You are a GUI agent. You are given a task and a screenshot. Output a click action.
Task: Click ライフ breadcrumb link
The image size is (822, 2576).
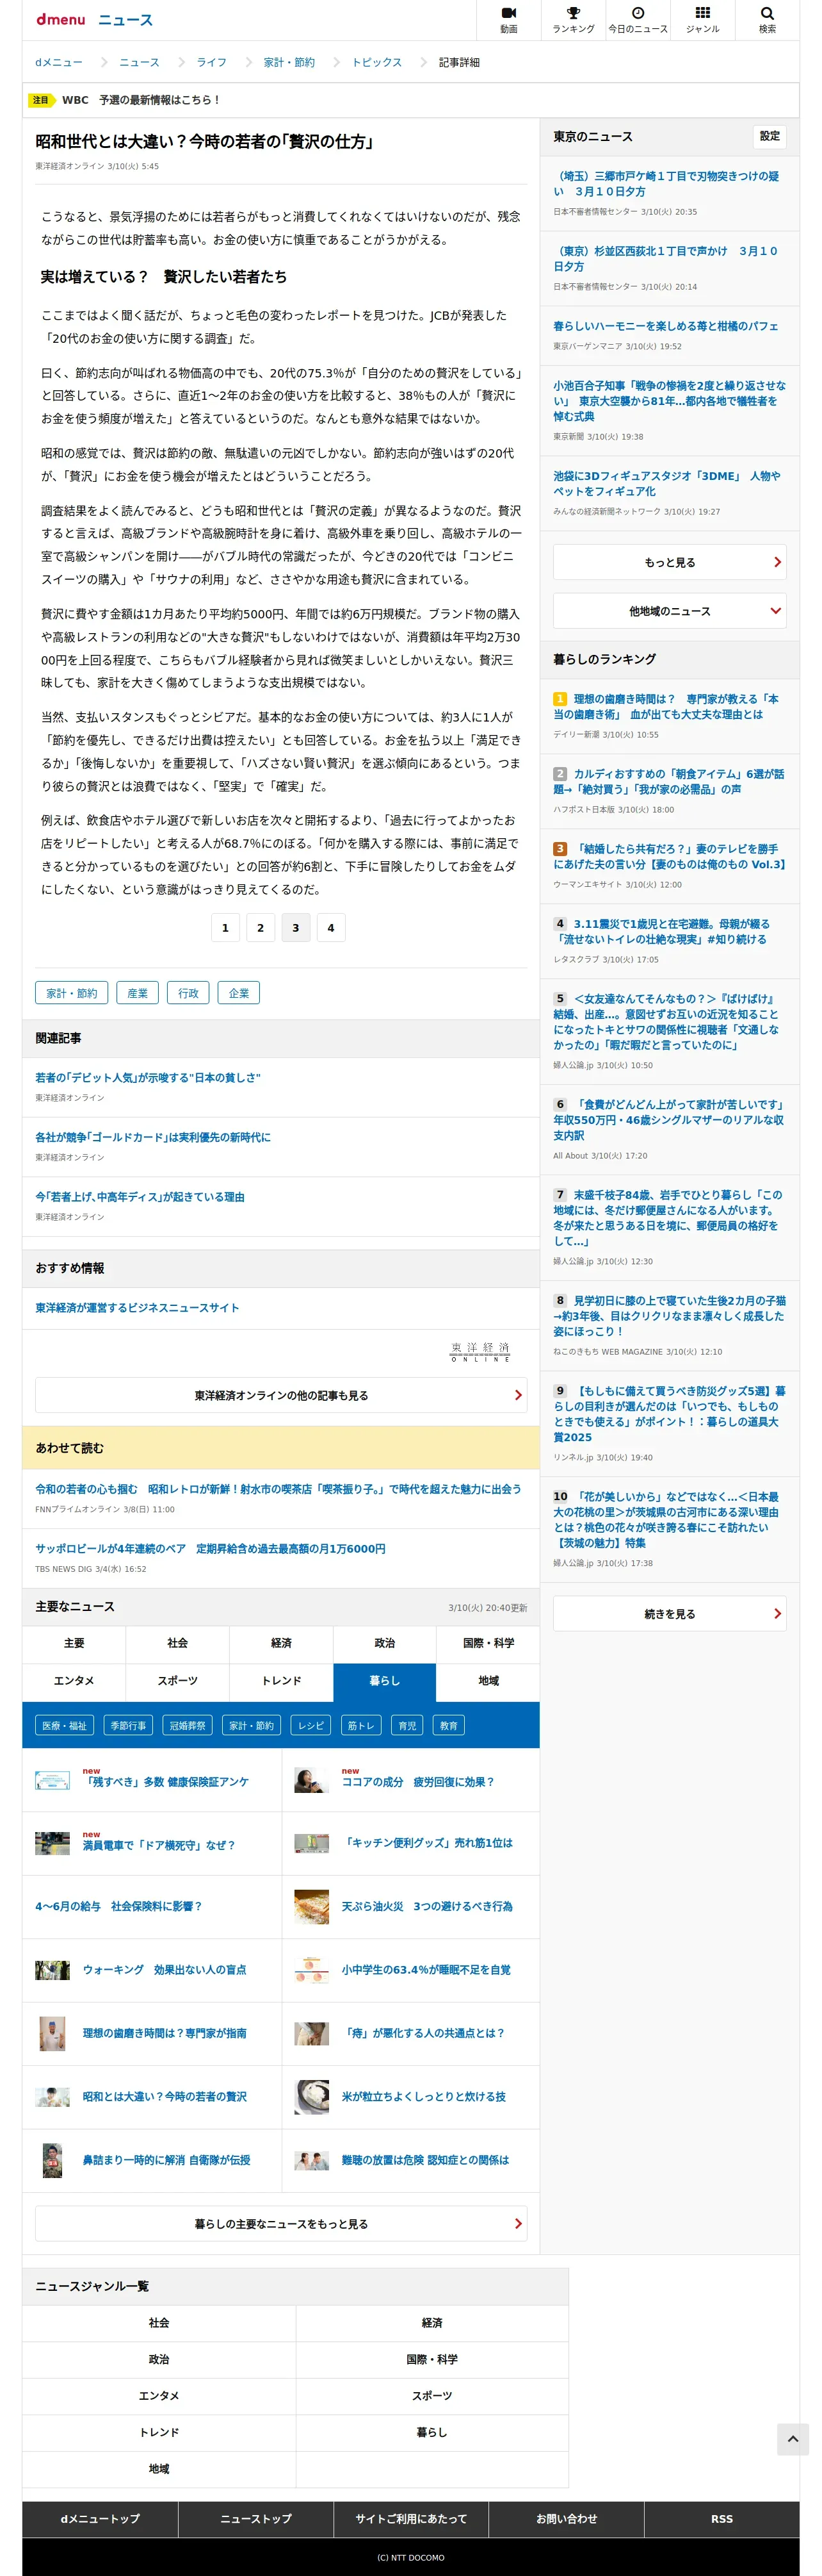coord(212,62)
